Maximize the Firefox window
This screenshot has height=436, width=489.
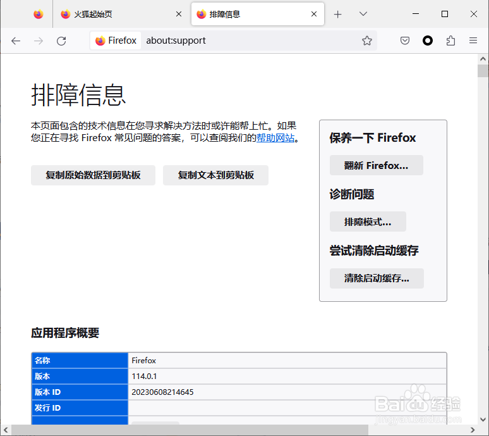click(x=445, y=14)
